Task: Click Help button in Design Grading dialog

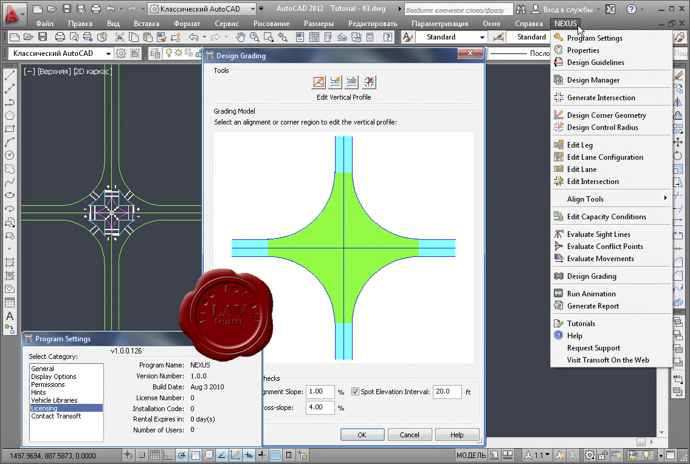Action: pos(457,434)
